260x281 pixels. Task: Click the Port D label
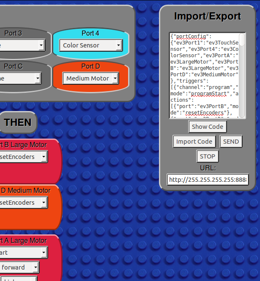point(90,66)
